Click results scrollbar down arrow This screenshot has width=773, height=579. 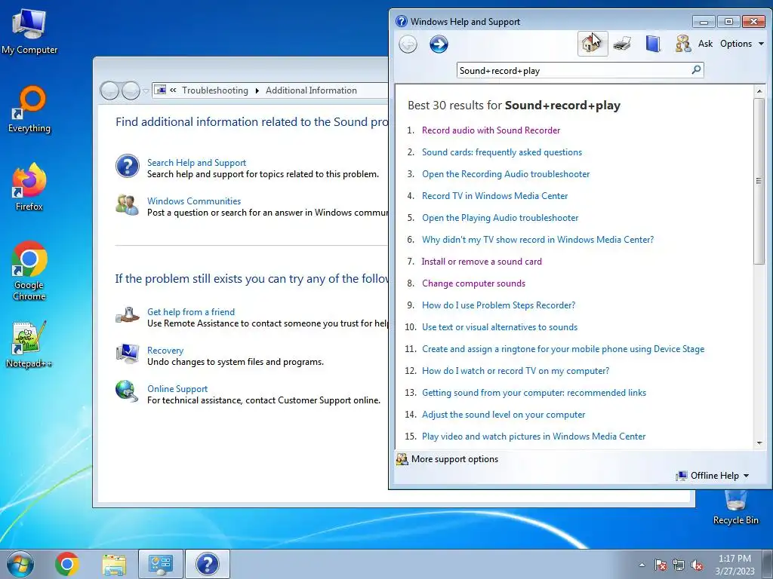coord(759,443)
